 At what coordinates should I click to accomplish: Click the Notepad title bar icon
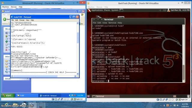pos(12,17)
